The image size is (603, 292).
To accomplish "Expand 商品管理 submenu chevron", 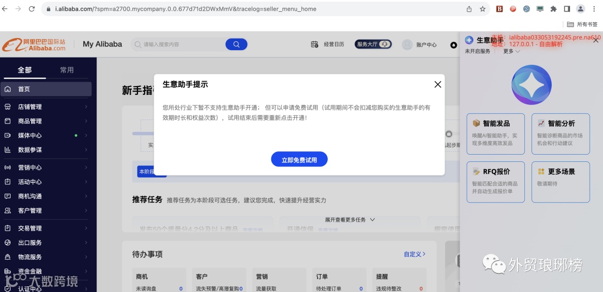I will pos(86,121).
